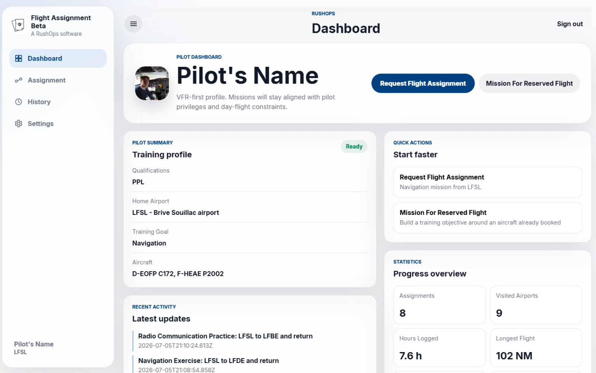Click the Pilot's Name heading
The width and height of the screenshot is (596, 373).
[x=247, y=75]
